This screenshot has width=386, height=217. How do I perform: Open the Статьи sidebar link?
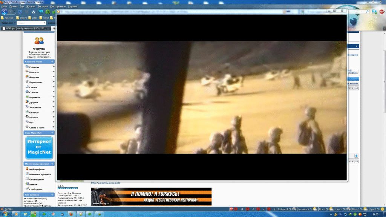coord(33,87)
